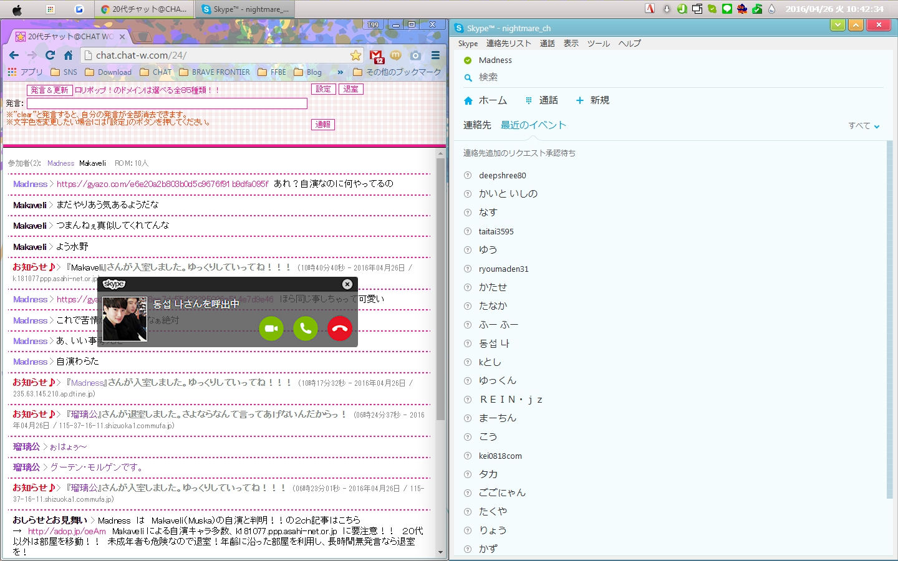Select contact taitai3595

496,232
